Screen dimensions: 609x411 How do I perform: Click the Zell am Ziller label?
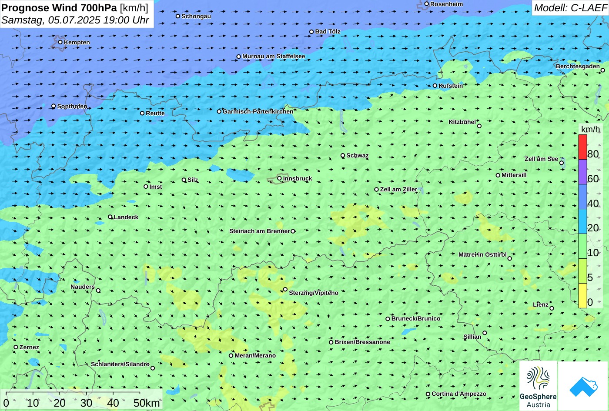point(398,189)
